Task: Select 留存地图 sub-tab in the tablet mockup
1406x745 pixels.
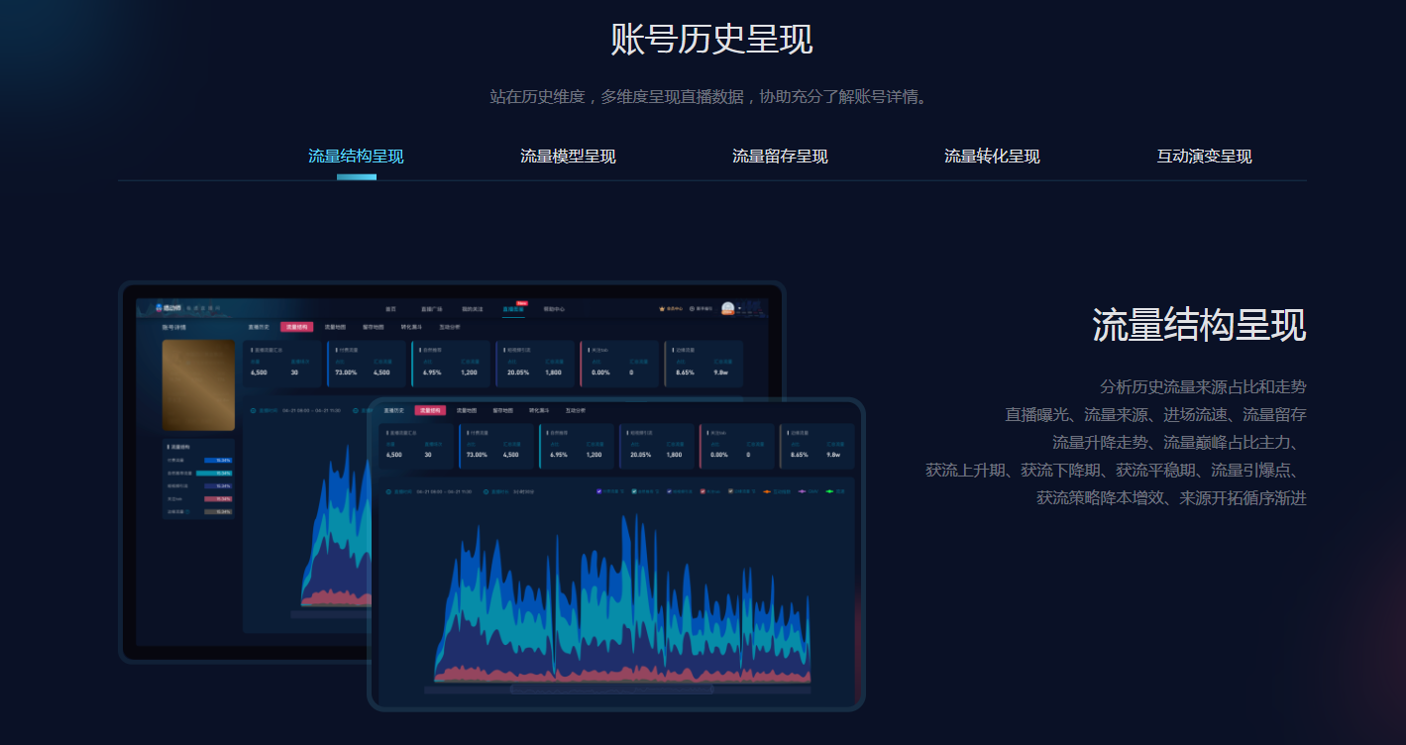Action: (502, 410)
